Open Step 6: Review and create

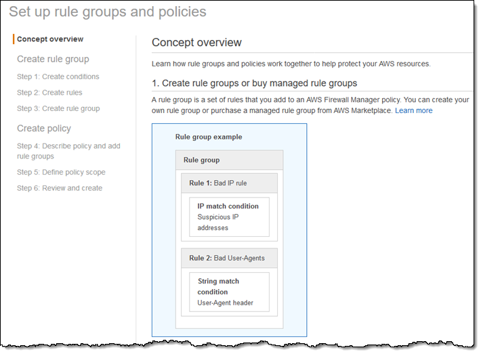(60, 188)
